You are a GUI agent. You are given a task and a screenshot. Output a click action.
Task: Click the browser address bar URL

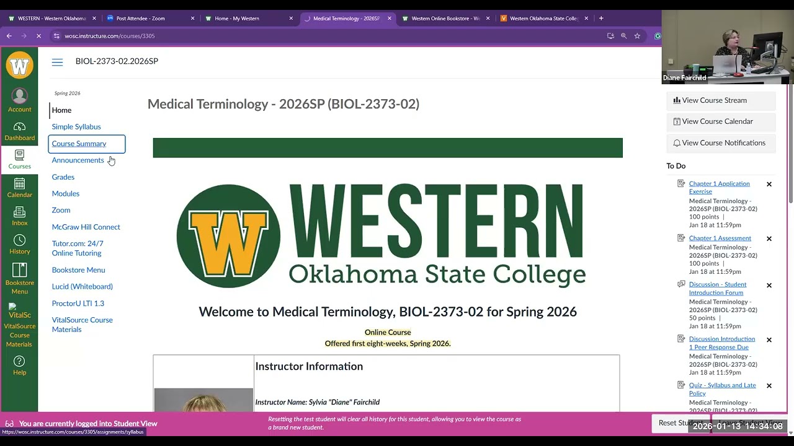click(110, 36)
